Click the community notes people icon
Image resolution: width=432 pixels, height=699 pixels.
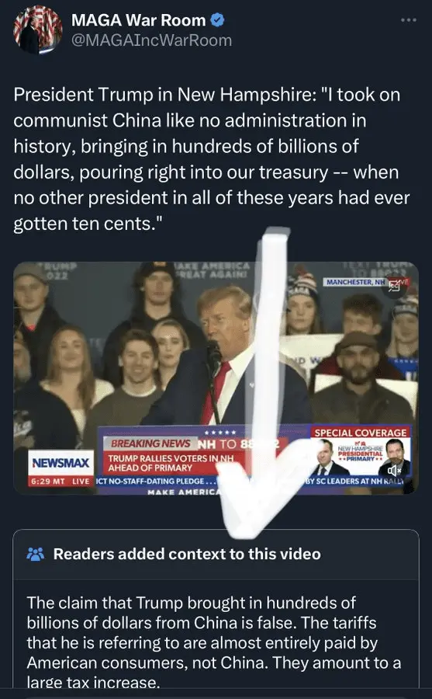pos(36,554)
